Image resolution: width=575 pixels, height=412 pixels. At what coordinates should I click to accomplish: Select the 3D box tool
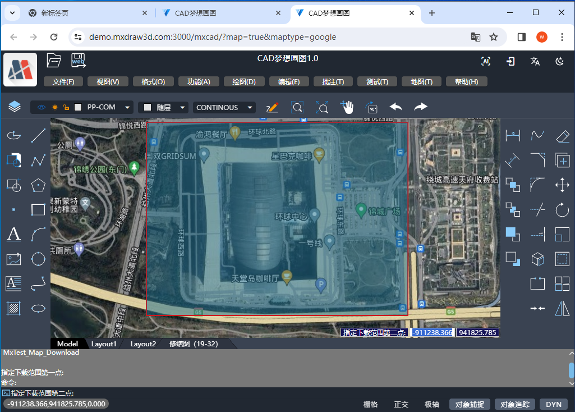point(537,259)
